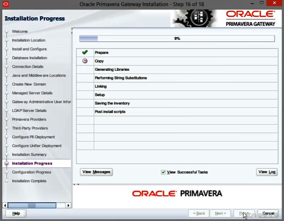Select Connection Details step

tap(27, 66)
